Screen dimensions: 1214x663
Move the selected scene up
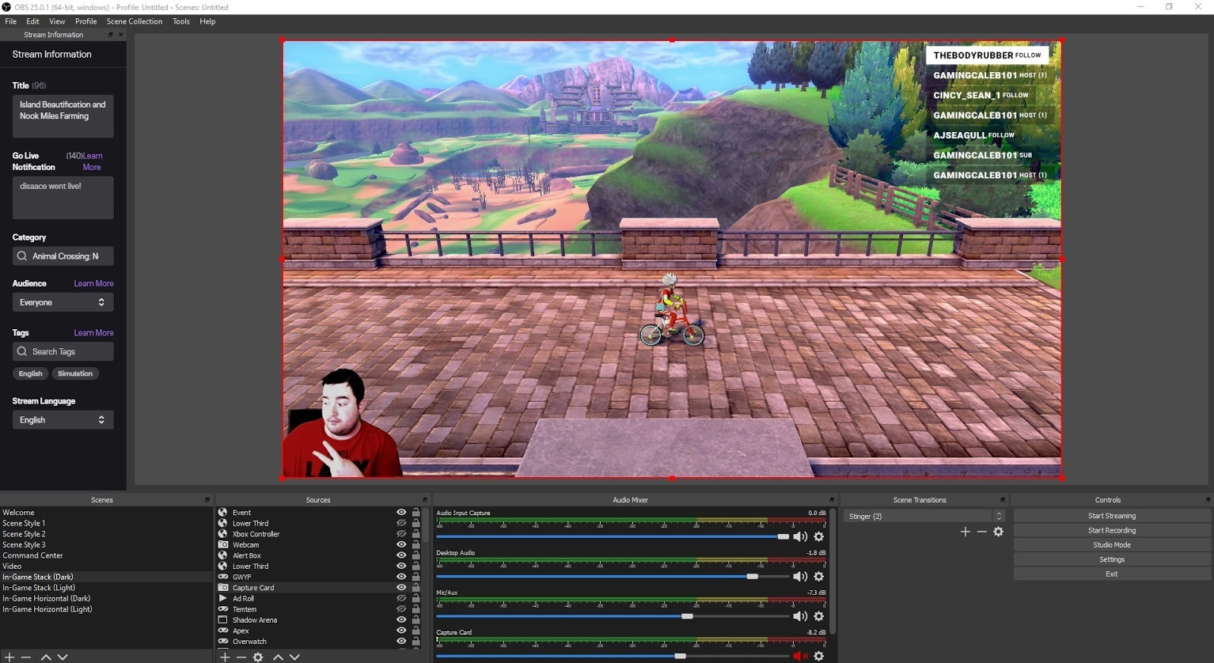(46, 657)
